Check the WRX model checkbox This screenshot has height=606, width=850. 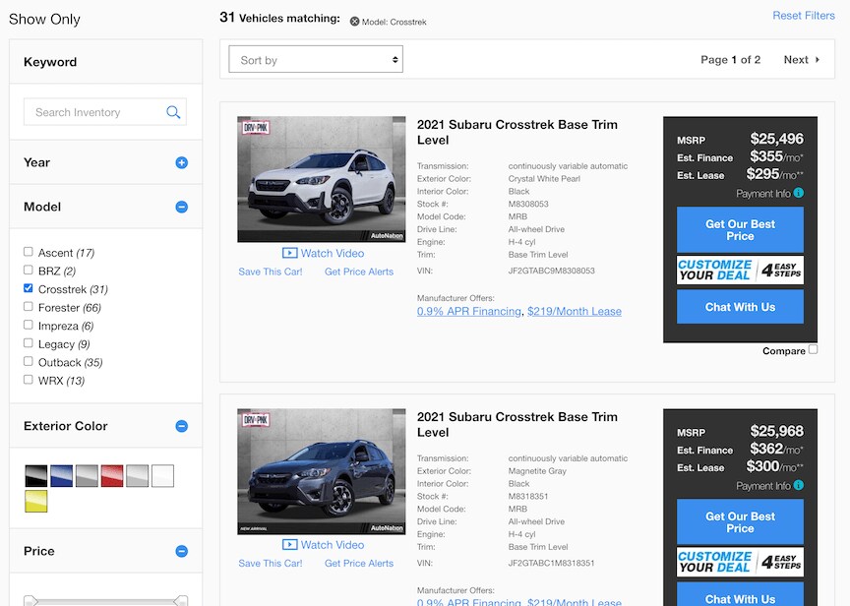pyautogui.click(x=29, y=380)
